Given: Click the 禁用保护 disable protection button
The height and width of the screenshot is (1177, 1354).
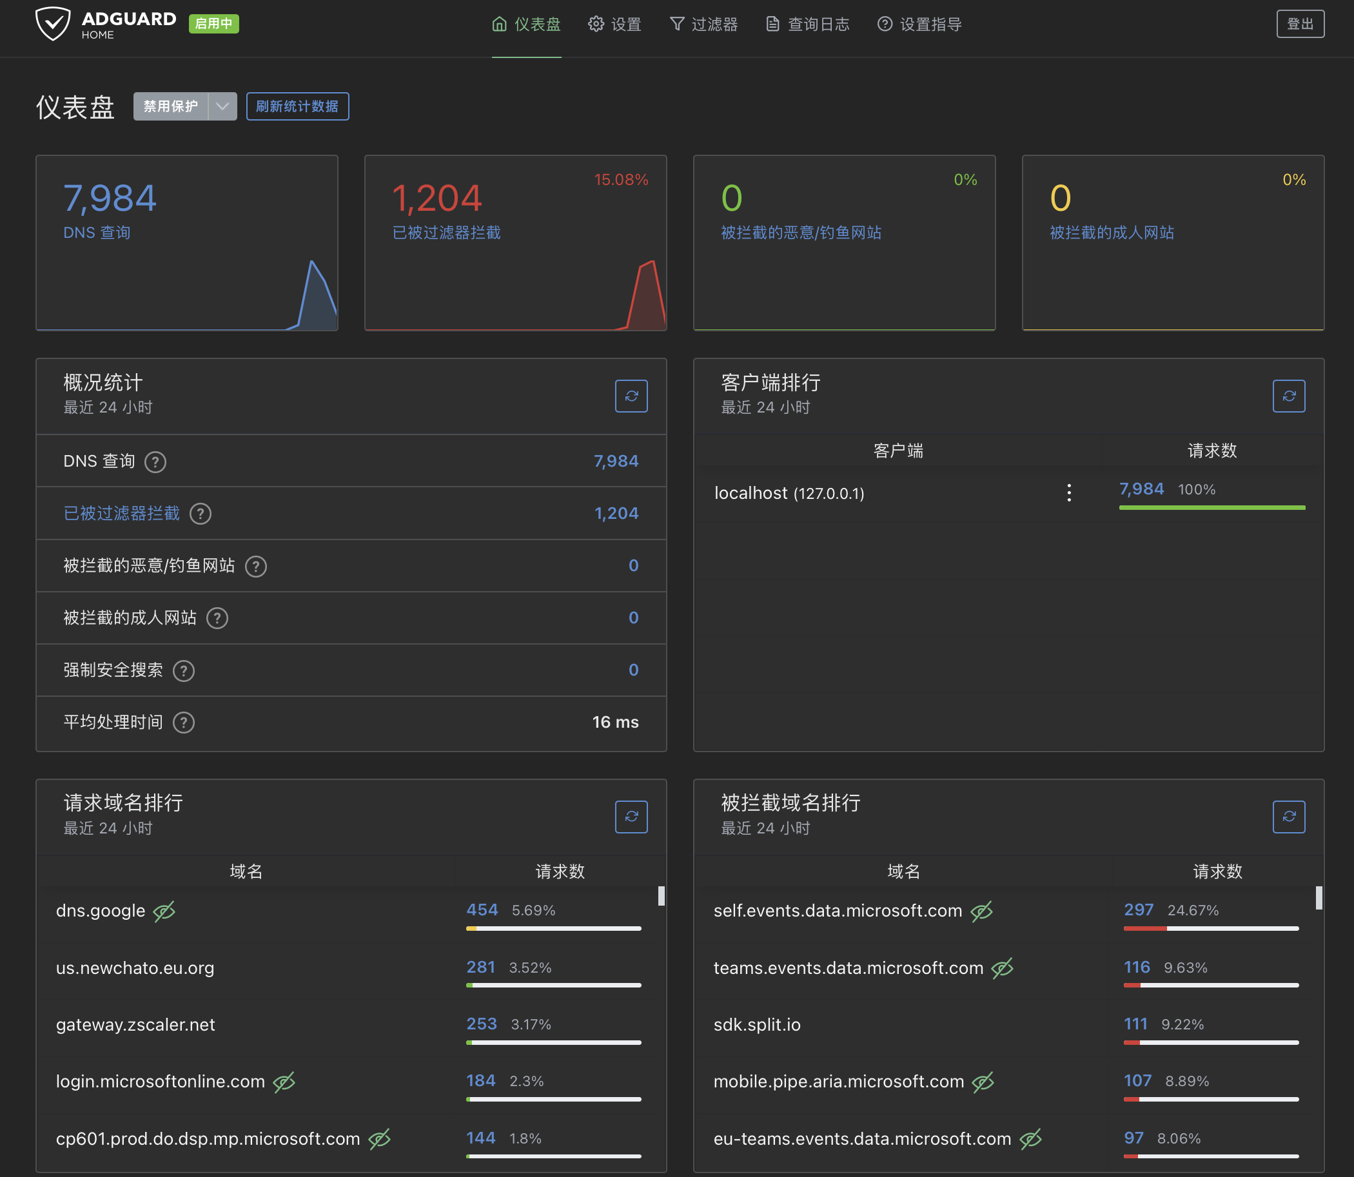Looking at the screenshot, I should 171,106.
